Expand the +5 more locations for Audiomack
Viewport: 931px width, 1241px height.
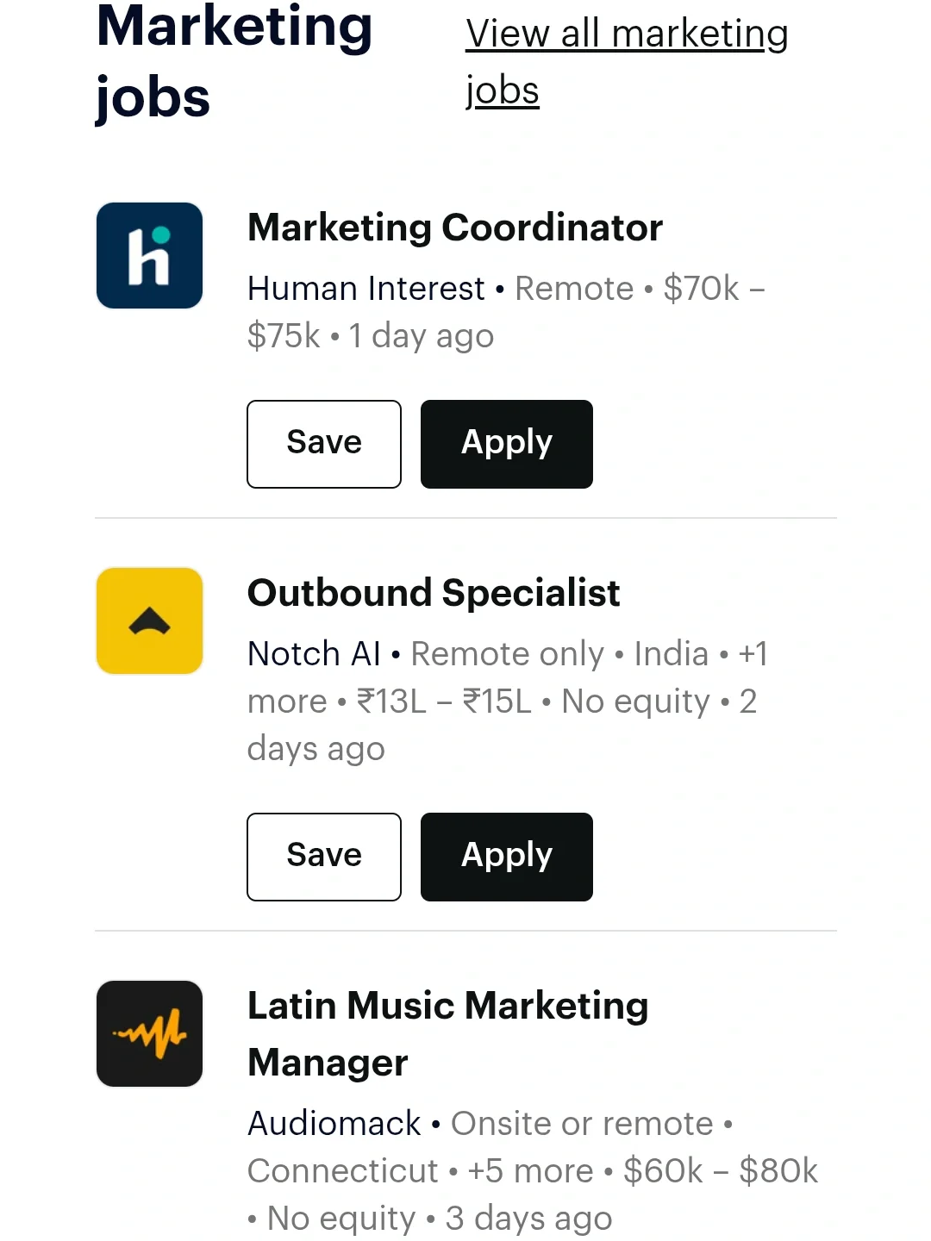click(x=530, y=1171)
